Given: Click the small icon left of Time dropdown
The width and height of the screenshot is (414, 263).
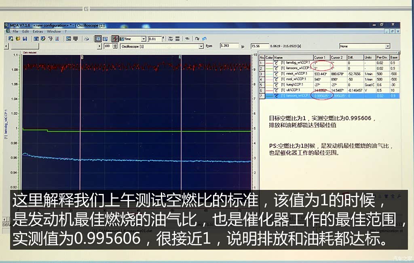Looking at the screenshot, I should coord(121,39).
